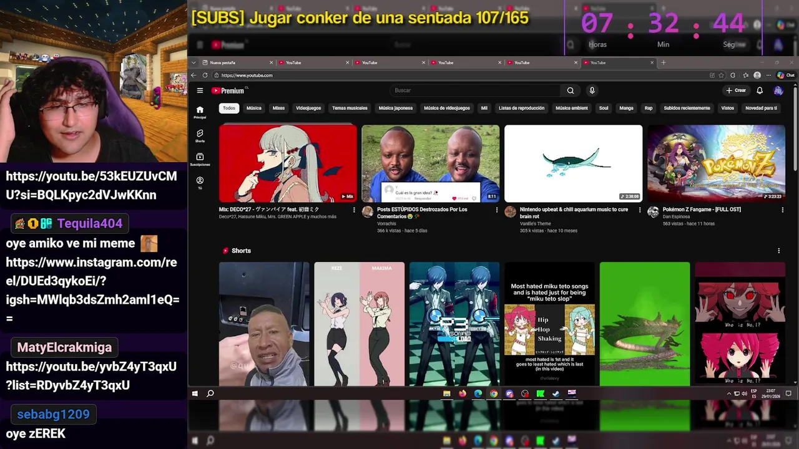Open the Vanille's Theme channel link

coord(536,224)
